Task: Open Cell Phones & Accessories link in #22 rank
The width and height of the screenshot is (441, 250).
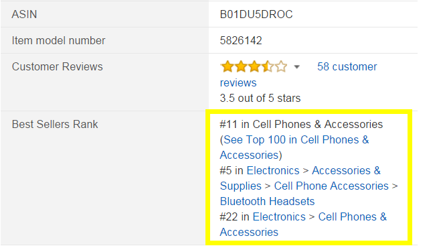Action: point(303,225)
